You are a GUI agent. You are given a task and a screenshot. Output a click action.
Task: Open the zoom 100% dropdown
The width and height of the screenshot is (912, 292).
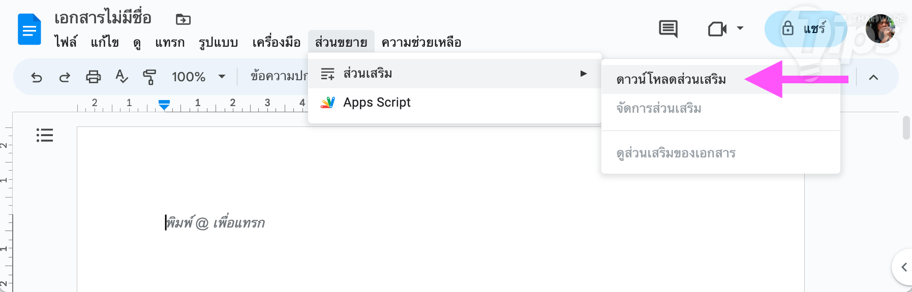tap(198, 77)
